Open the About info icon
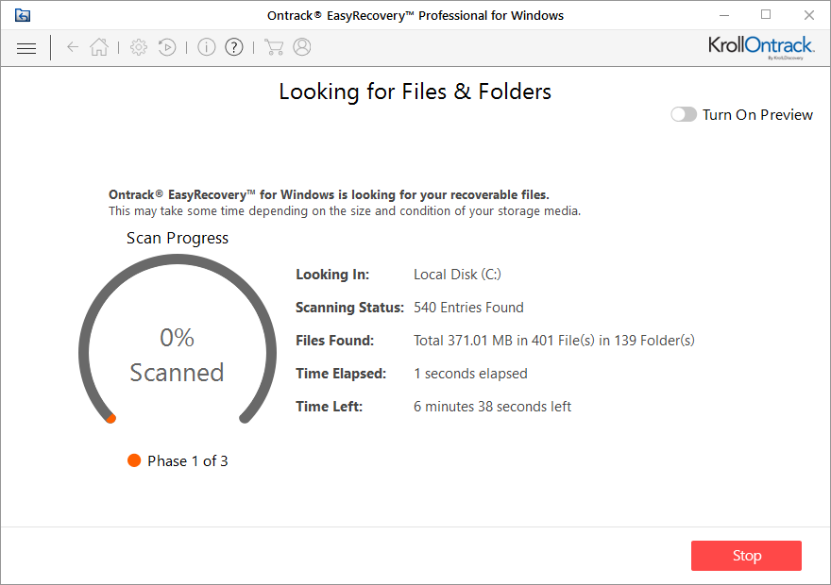The width and height of the screenshot is (831, 585). pyautogui.click(x=207, y=47)
